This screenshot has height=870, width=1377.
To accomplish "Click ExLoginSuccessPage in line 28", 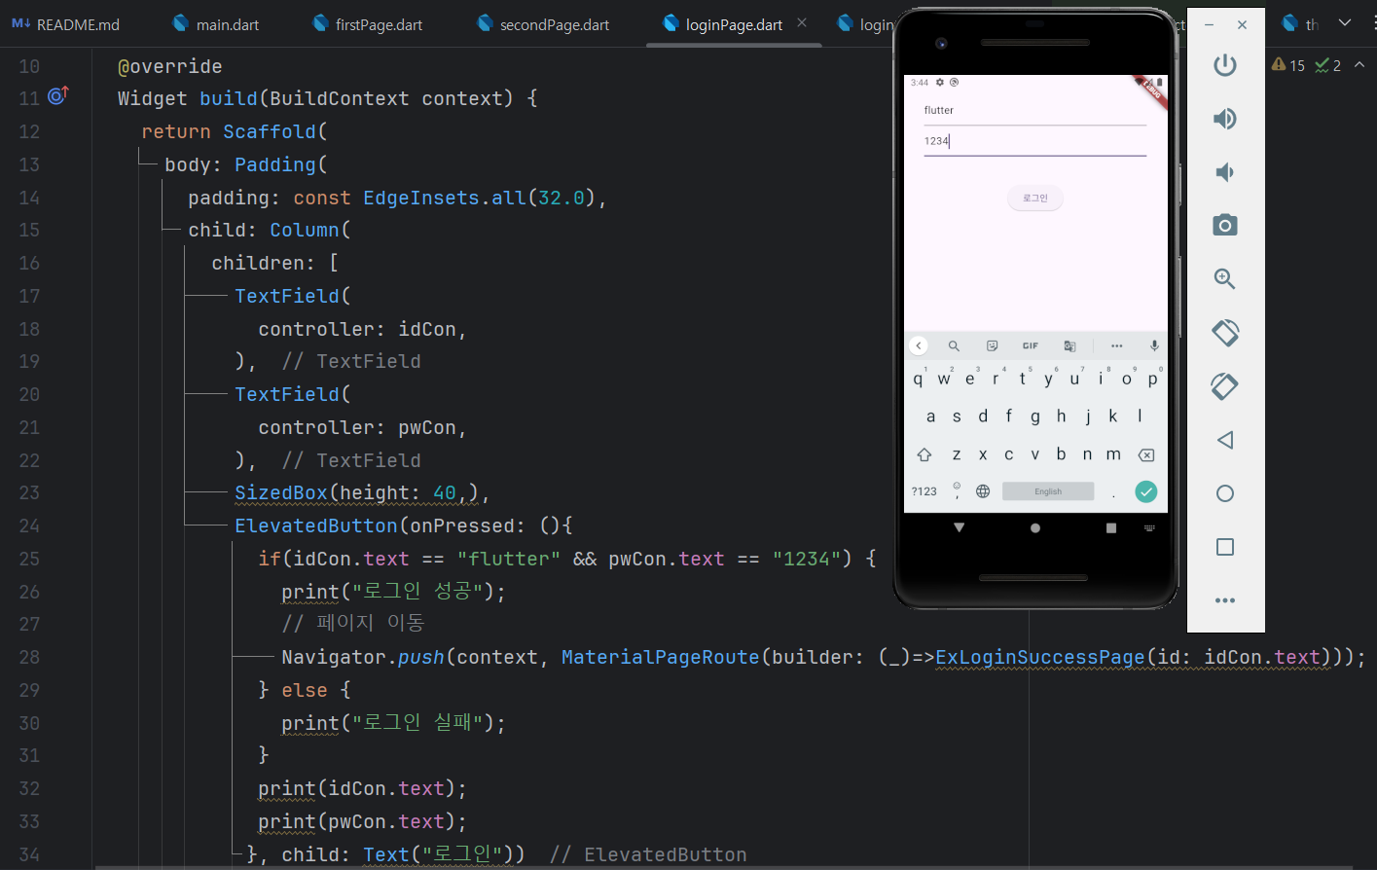I will click(1039, 658).
